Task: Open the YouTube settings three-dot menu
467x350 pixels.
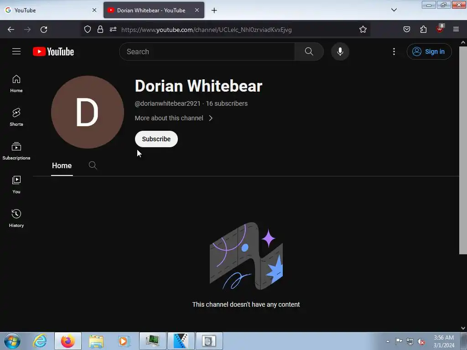Action: pos(394,51)
